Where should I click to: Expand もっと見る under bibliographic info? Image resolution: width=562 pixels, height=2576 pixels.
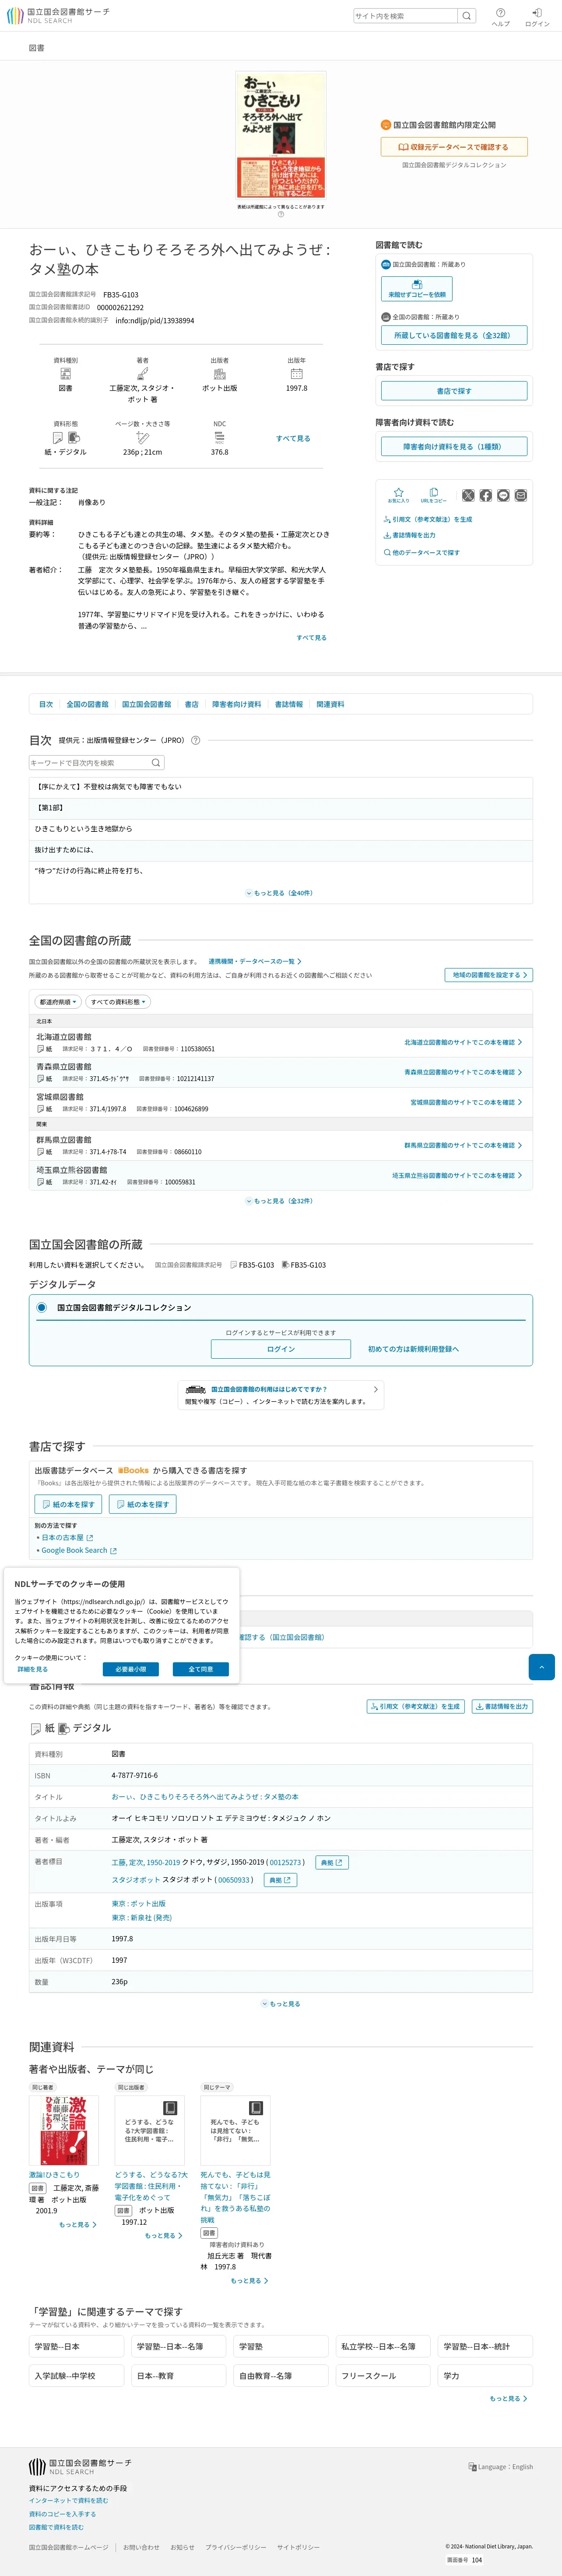coord(281,2004)
